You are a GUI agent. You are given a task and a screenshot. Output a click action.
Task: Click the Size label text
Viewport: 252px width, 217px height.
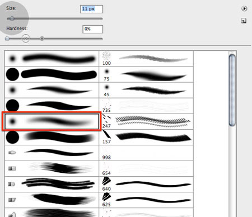pos(11,8)
